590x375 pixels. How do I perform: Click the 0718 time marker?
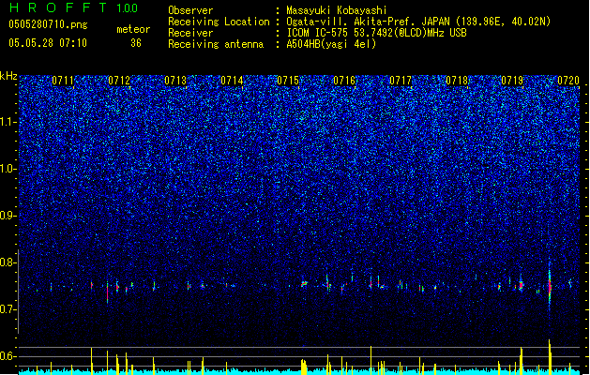pos(457,81)
